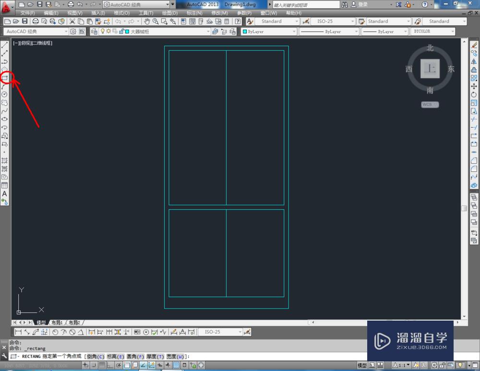Select the Ellipse tool in the draw toolbar
The width and height of the screenshot is (480, 371).
[4, 120]
